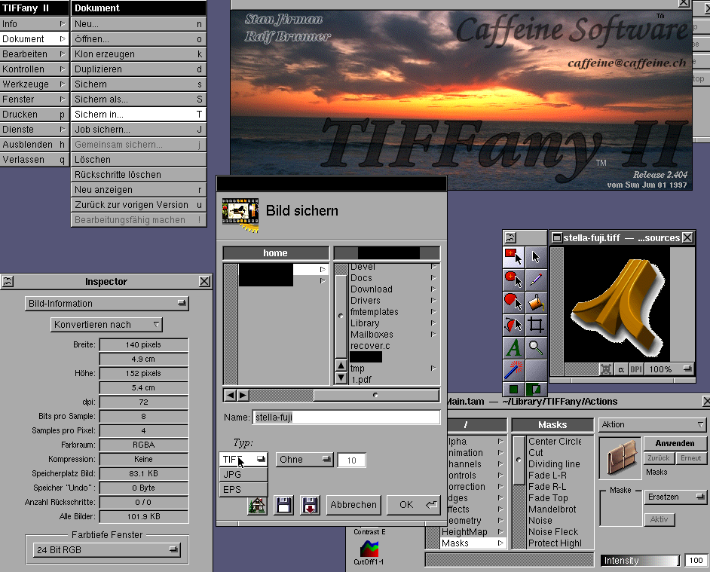Toggle the DPI button in image window
This screenshot has height=572, width=710.
tap(636, 369)
